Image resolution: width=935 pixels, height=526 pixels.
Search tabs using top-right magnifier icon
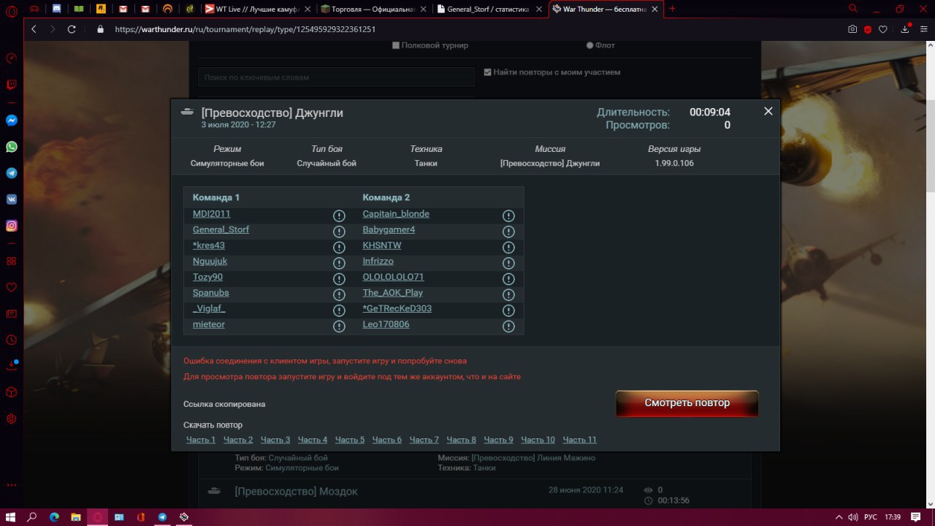[x=852, y=9]
